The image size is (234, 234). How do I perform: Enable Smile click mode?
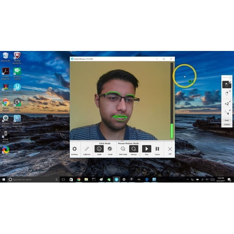click(99, 149)
